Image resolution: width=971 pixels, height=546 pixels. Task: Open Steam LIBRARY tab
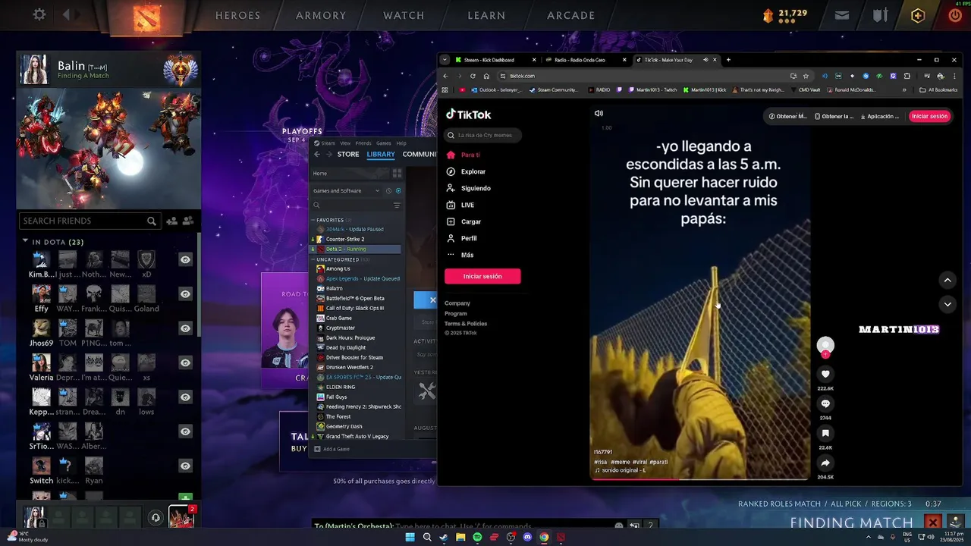(381, 154)
